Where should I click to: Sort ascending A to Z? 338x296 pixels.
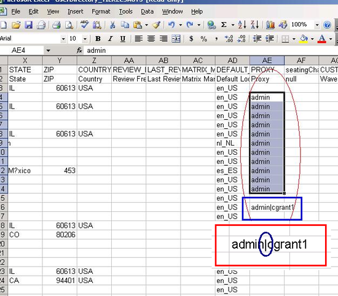click(242, 25)
